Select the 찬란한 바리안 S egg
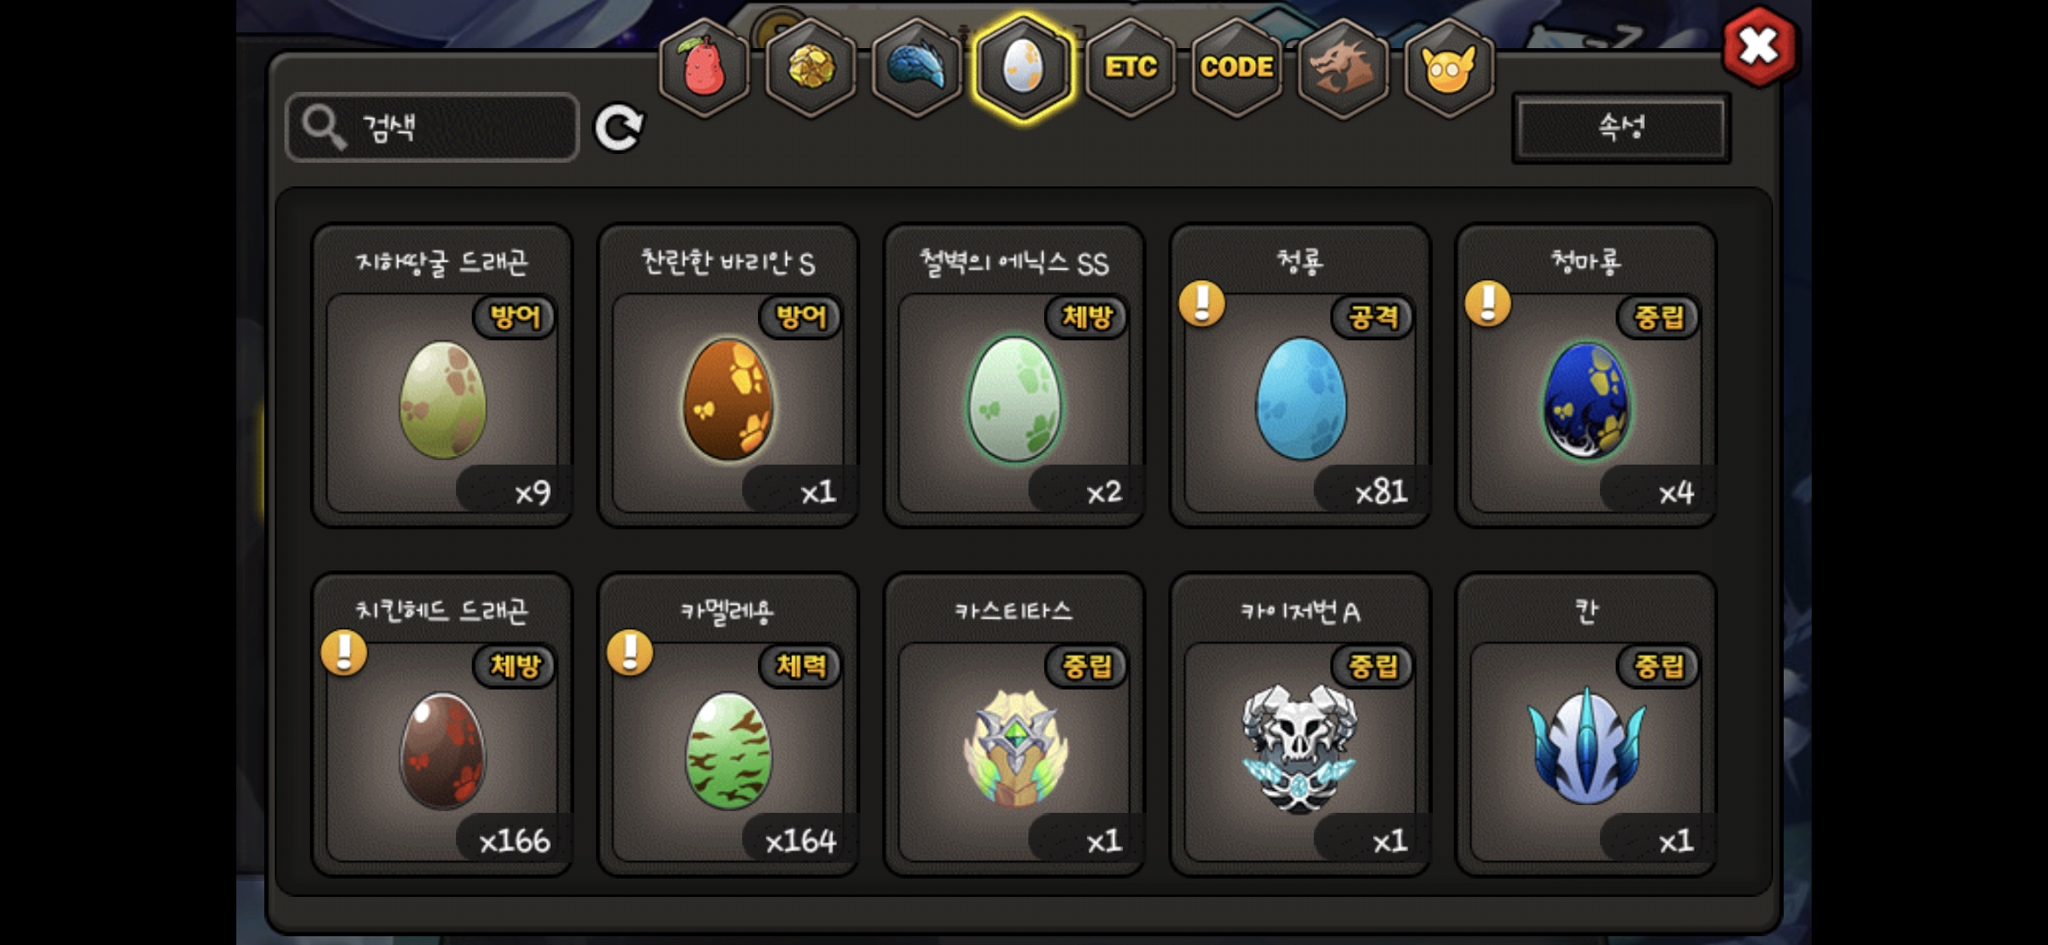 (728, 375)
